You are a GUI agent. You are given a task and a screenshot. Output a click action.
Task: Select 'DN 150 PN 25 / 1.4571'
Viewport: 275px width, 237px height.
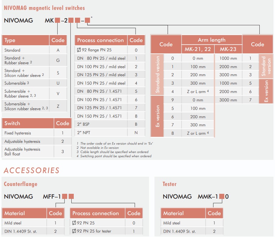pyautogui.click(x=110, y=116)
